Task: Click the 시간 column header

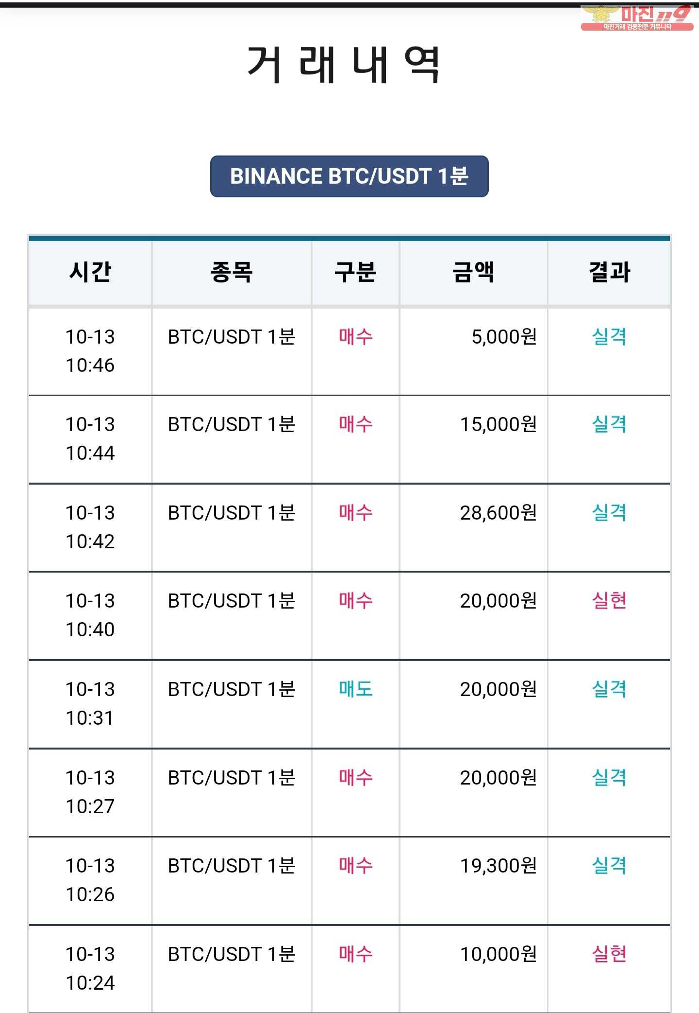Action: point(90,272)
